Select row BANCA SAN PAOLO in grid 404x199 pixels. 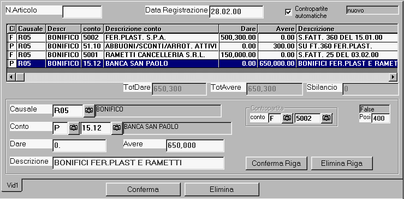(x=202, y=64)
